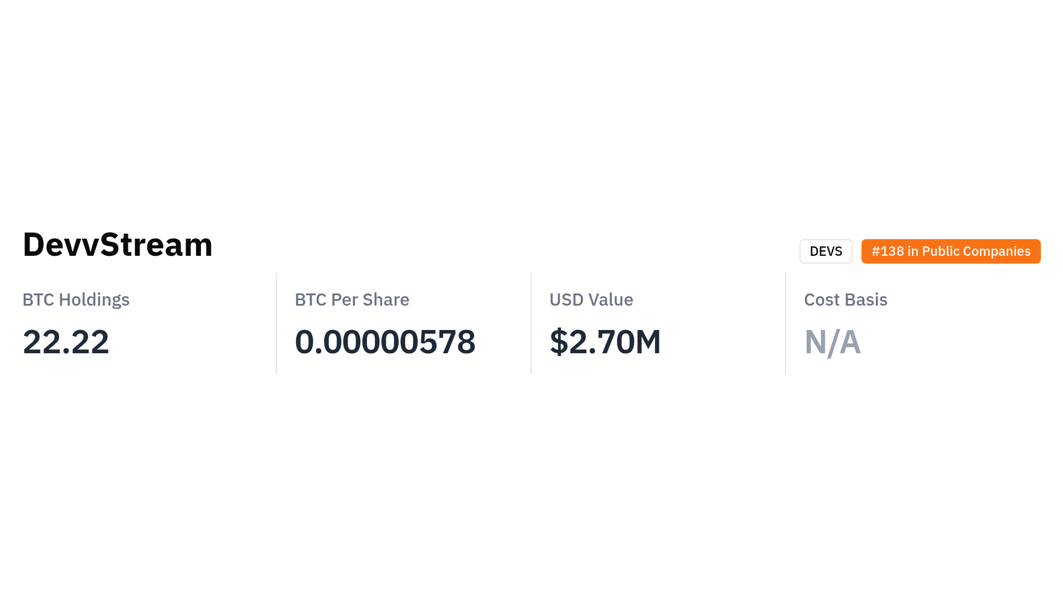Select the BTC Holdings label

pyautogui.click(x=76, y=300)
